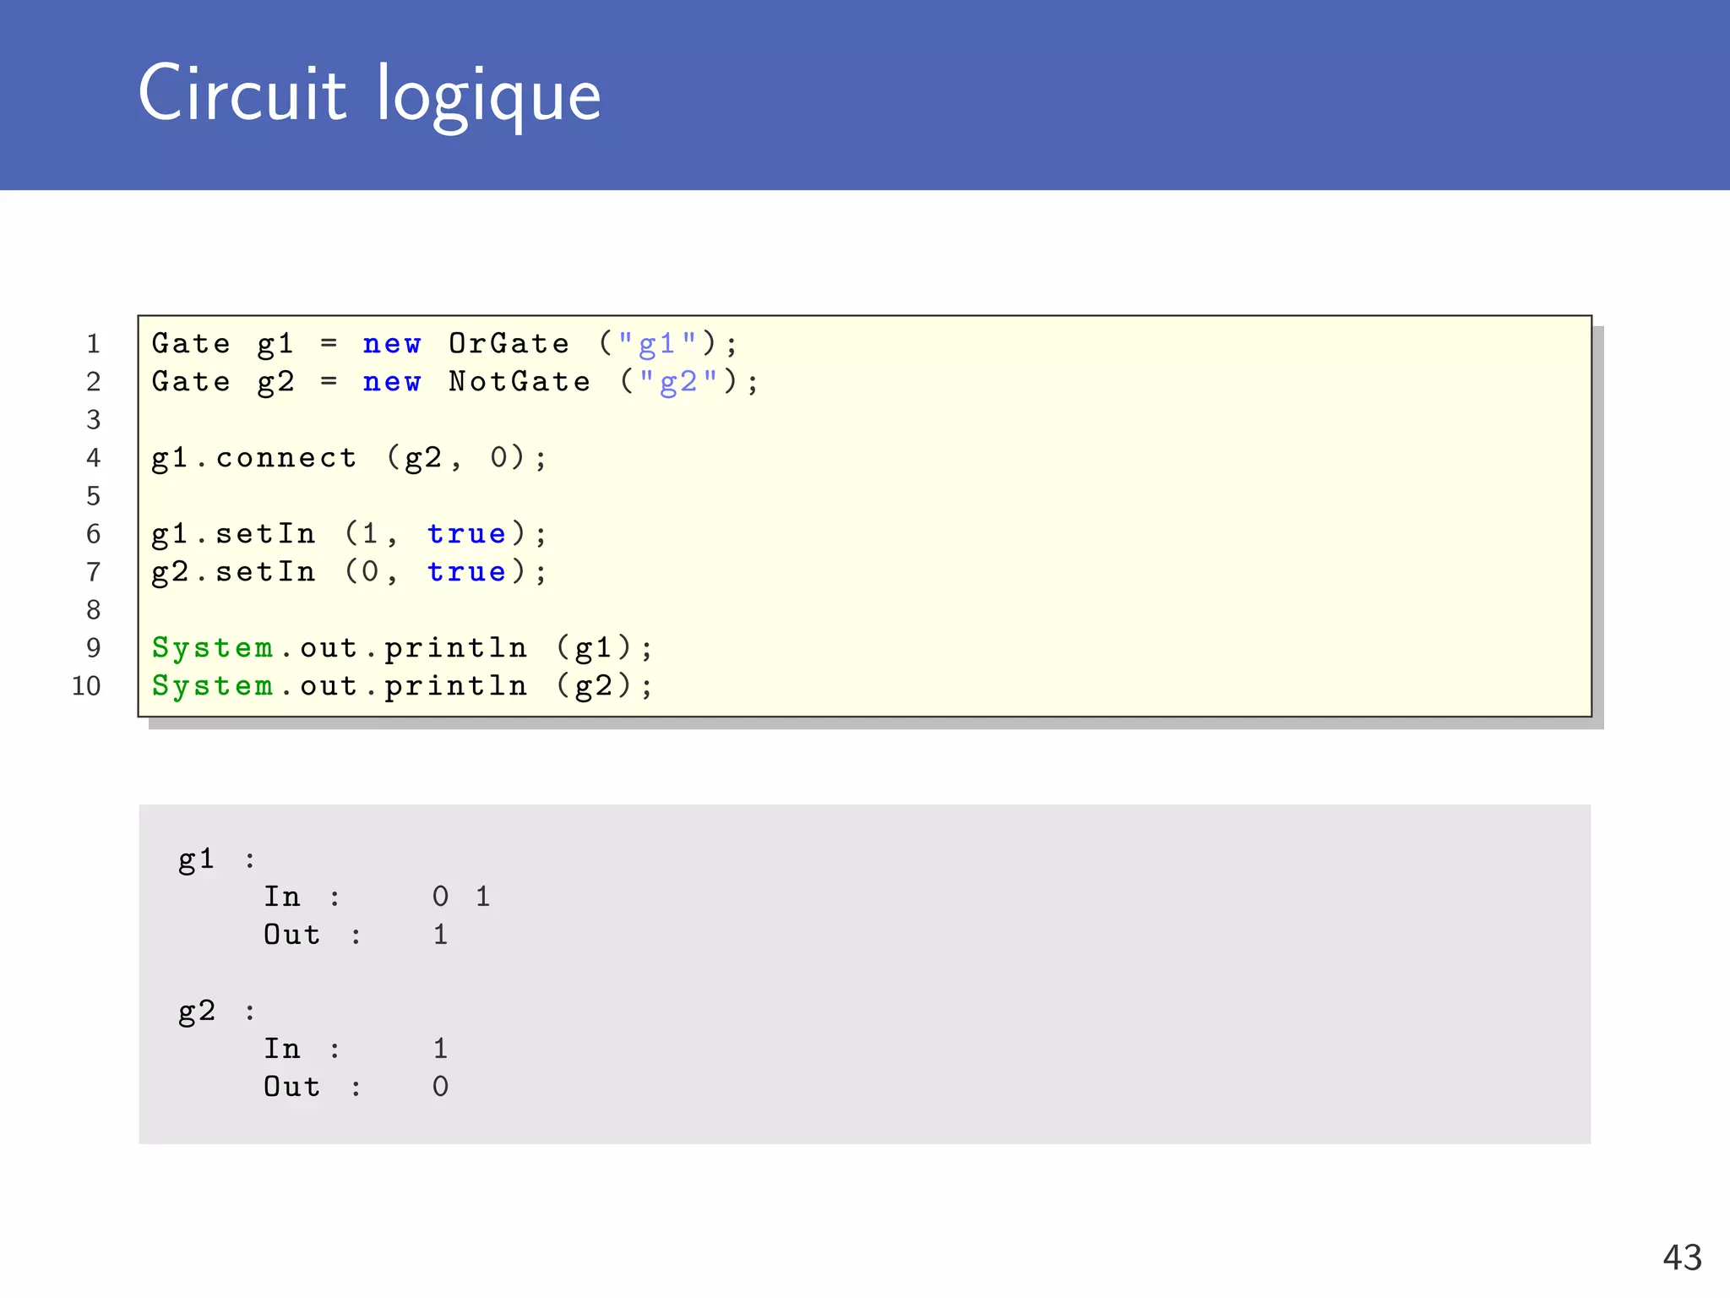Screen dimensions: 1730x1298
Task: Click line number 10 in the gutter
Action: (86, 685)
